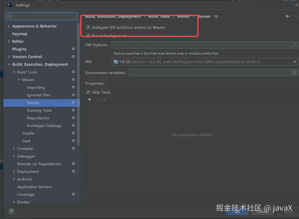Click project-level icon beside Compiler
The image size is (299, 219).
(73, 148)
